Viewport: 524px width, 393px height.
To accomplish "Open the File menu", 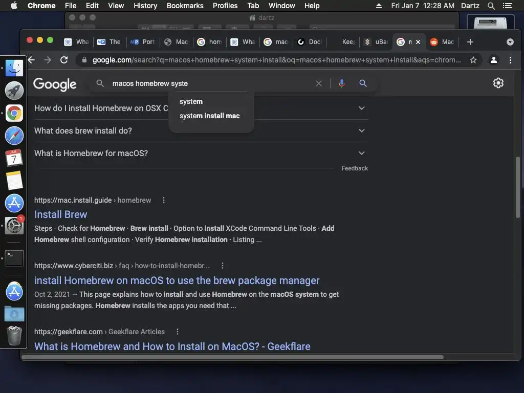I will 71,6.
